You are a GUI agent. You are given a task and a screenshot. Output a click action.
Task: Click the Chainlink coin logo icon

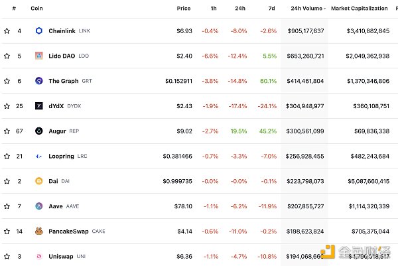point(39,31)
